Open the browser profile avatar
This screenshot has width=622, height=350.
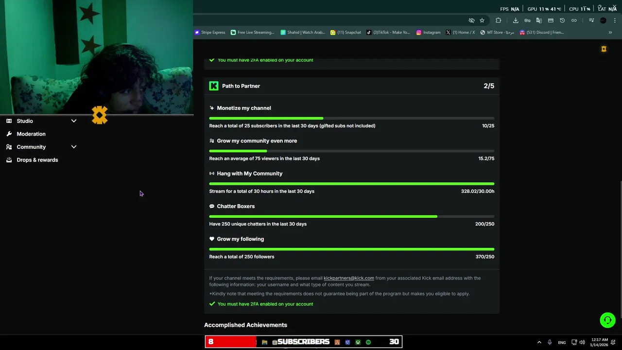pos(603,20)
